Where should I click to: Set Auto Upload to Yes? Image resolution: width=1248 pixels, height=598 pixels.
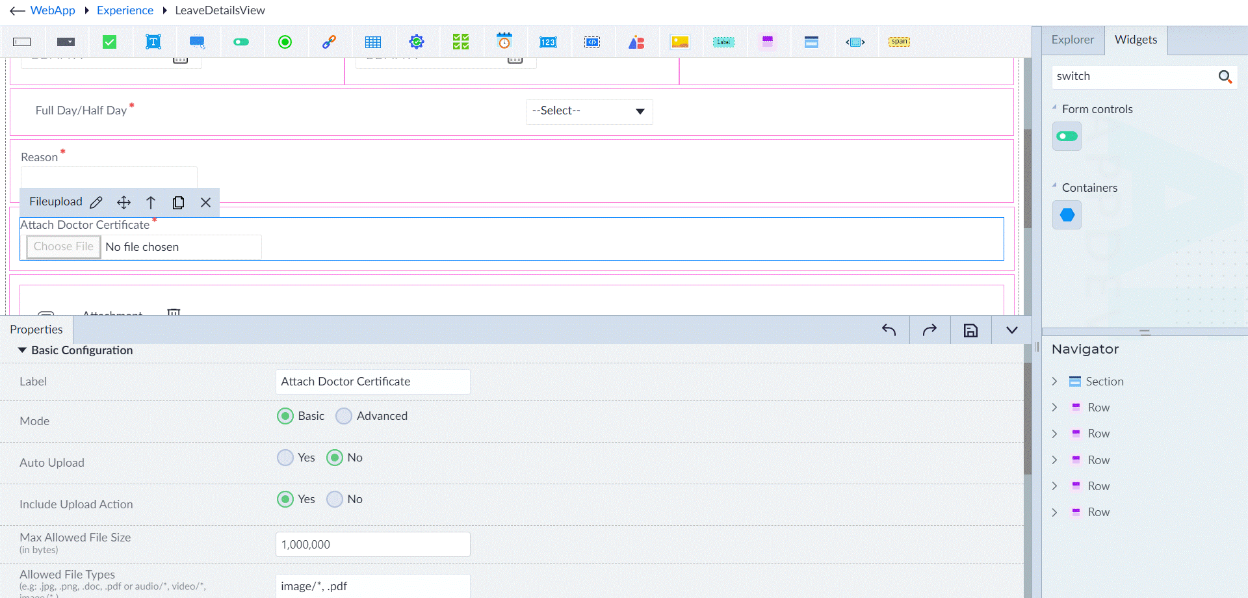point(285,458)
